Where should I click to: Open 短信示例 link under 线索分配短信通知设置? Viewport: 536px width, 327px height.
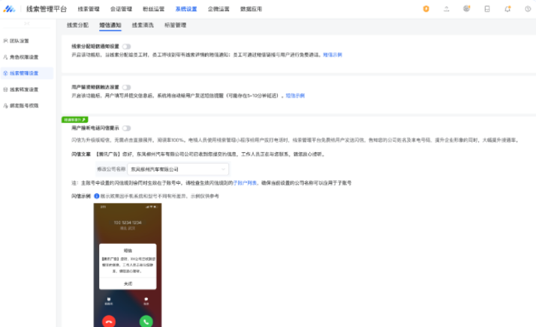pos(333,55)
